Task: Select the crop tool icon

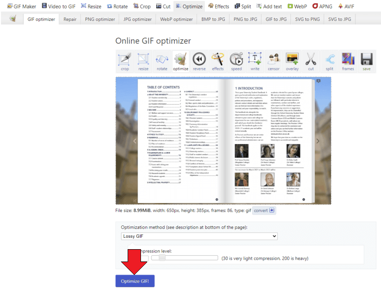Action: [125, 62]
